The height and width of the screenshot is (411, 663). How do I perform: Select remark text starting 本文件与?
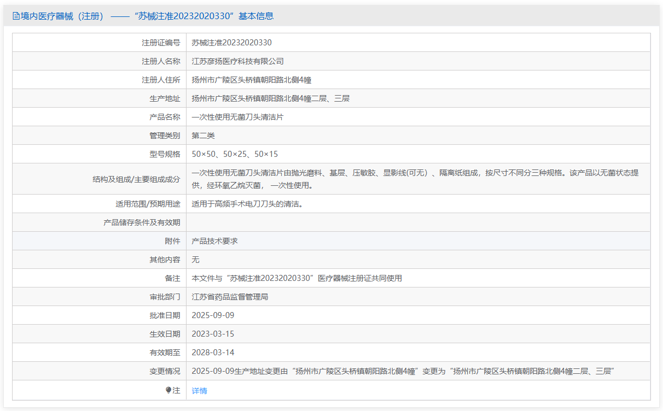[x=297, y=278]
